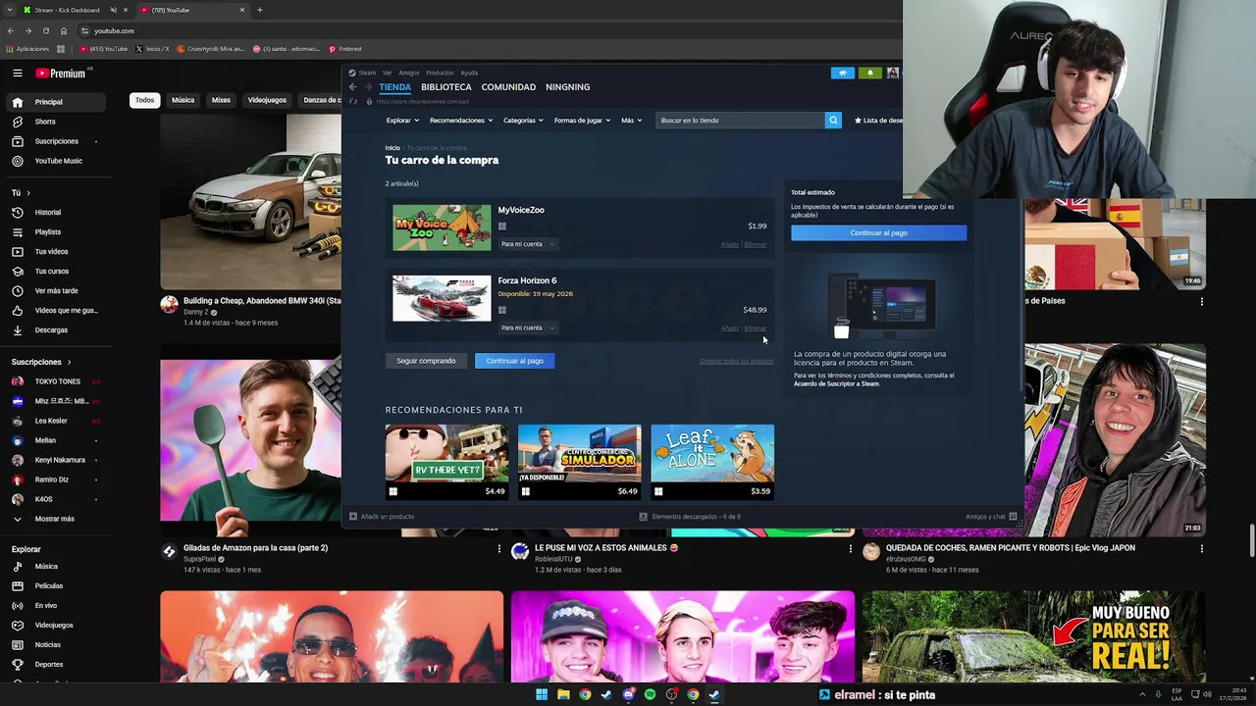Screen dimensions: 1256x706
Task: Switch to BIBLIOTECA tab in Steam
Action: [x=446, y=87]
